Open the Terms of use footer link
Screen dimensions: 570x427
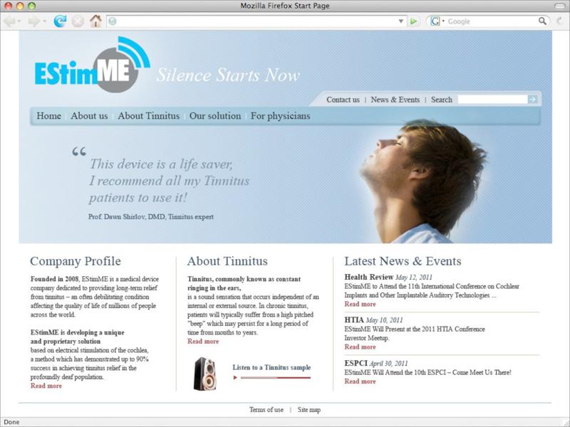pos(266,410)
